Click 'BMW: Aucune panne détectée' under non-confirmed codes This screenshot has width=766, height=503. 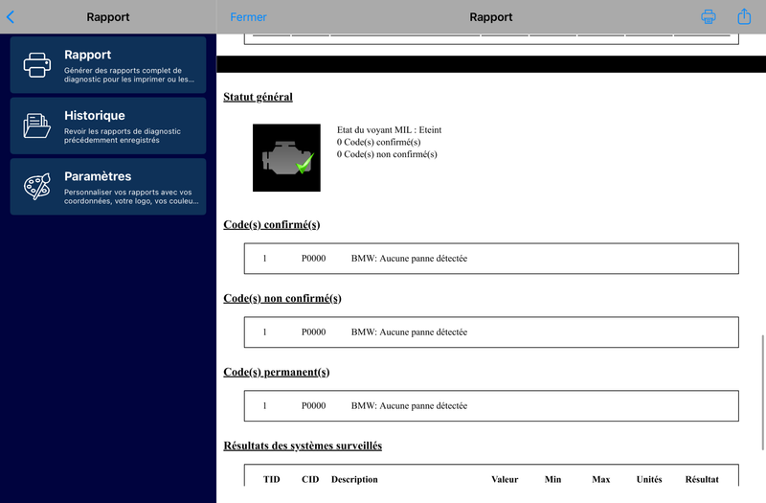409,332
